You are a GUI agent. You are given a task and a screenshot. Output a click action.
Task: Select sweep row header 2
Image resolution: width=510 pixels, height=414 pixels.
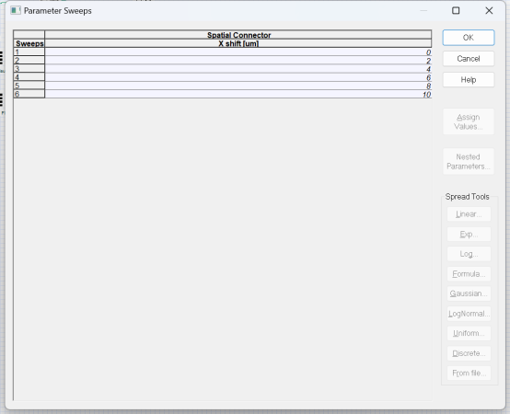pyautogui.click(x=29, y=60)
